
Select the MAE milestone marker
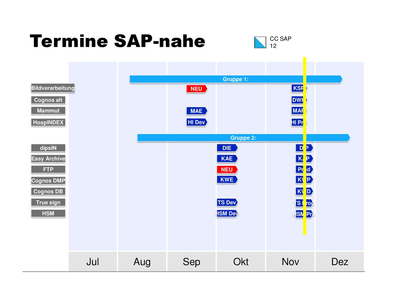[x=197, y=111]
